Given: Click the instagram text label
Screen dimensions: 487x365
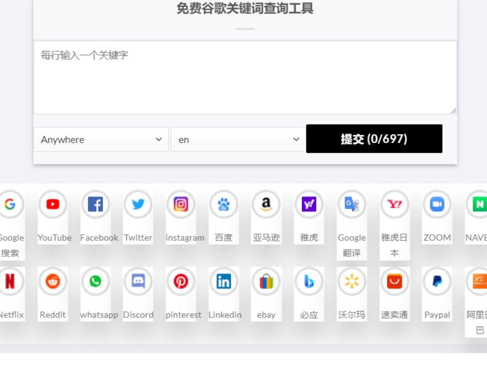Looking at the screenshot, I should click(x=185, y=238).
